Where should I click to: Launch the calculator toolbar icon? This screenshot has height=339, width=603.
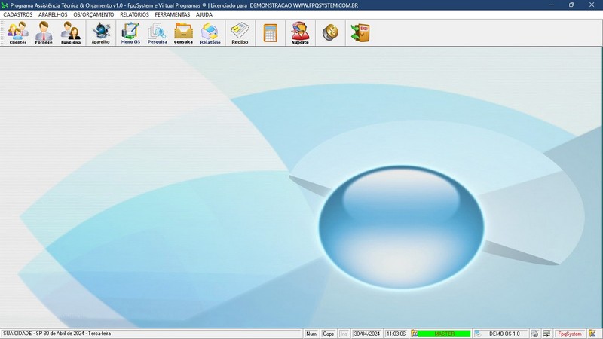[271, 33]
